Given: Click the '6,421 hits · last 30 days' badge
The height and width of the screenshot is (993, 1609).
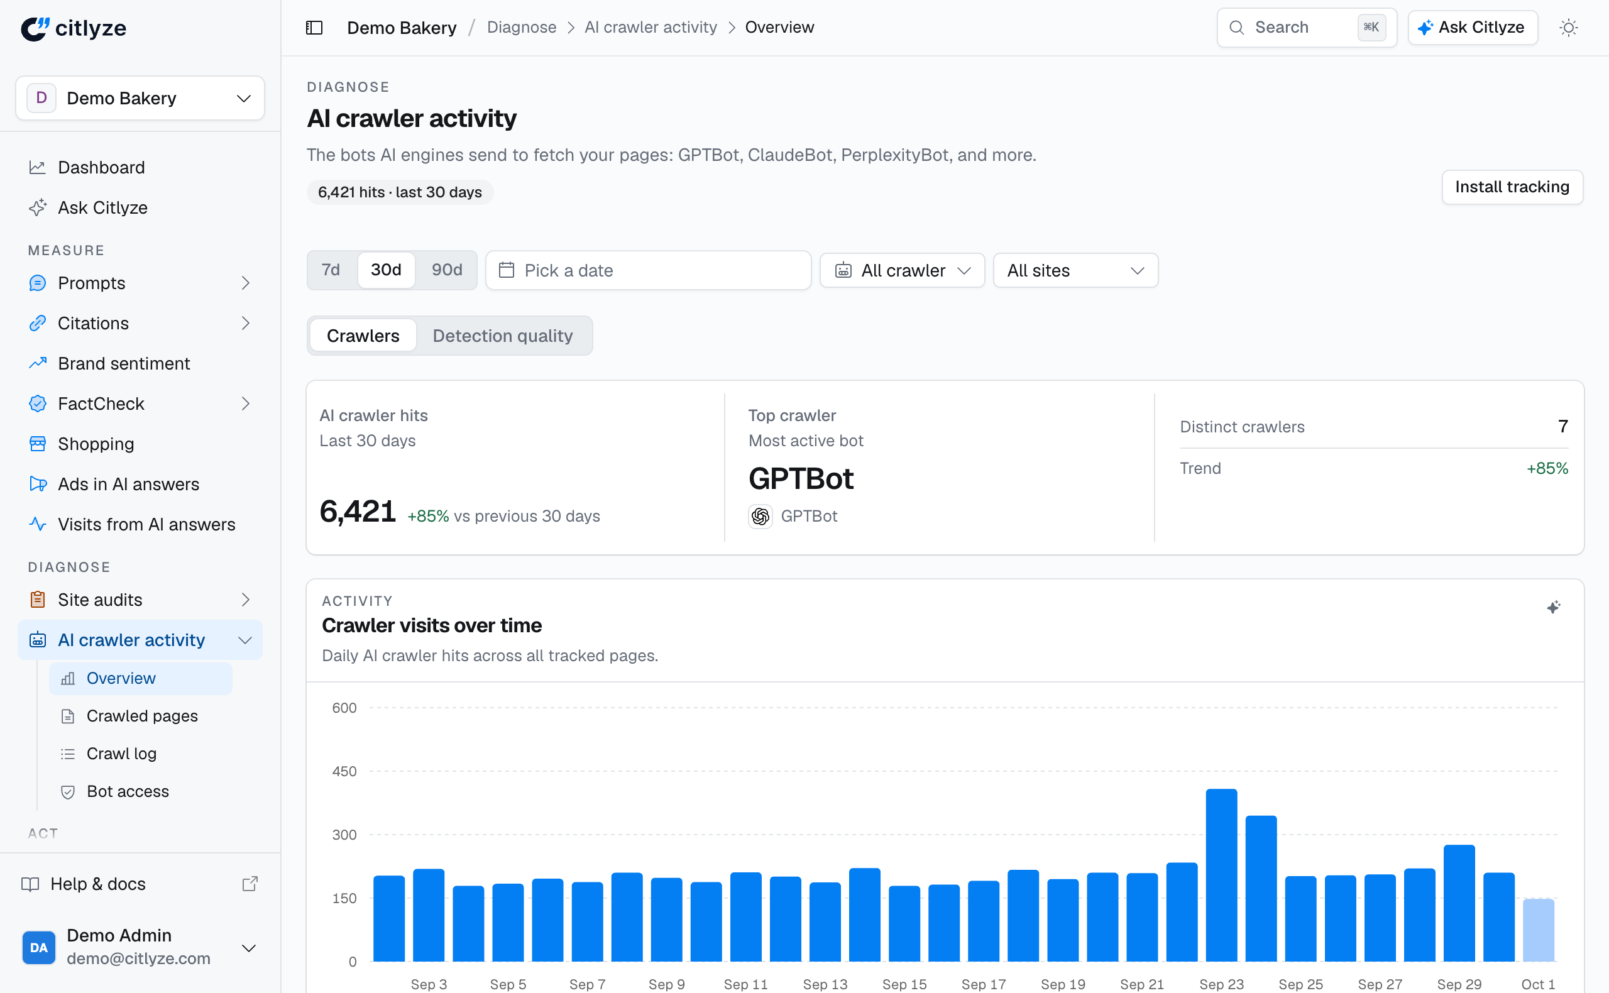Looking at the screenshot, I should [399, 192].
